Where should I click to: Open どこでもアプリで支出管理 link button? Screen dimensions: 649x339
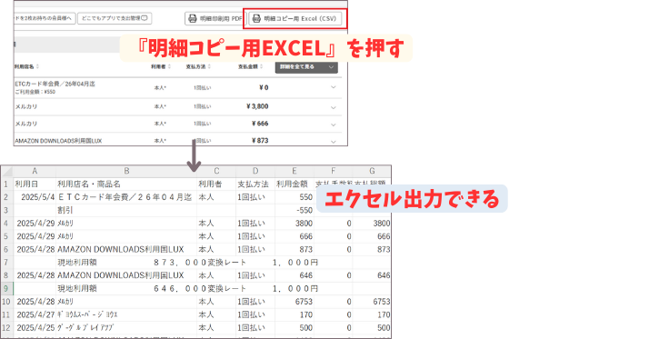(115, 18)
